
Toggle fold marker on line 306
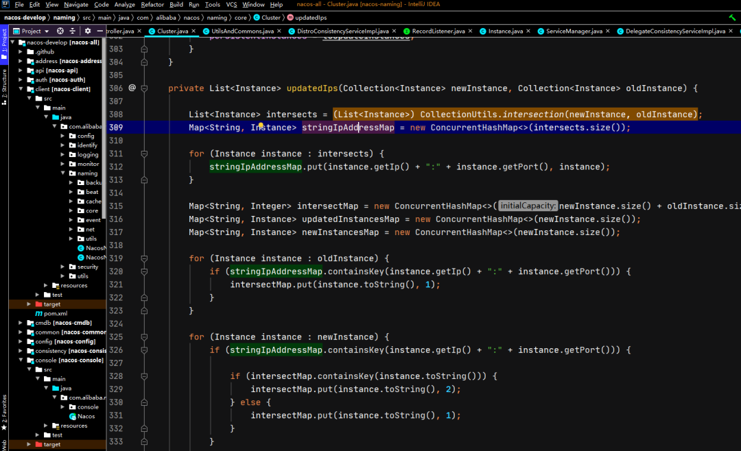144,88
